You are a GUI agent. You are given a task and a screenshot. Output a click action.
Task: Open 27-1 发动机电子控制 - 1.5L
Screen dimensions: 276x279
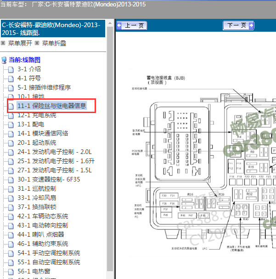(55, 170)
